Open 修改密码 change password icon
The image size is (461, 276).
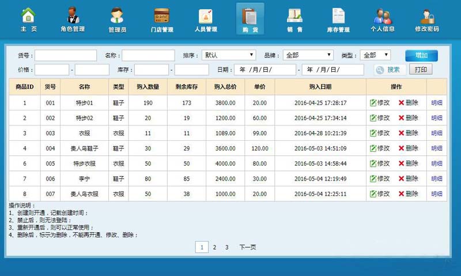tap(427, 16)
